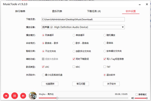Enable the 静音模式 mute checkbox
The height and width of the screenshot is (101, 151).
(x=137, y=94)
